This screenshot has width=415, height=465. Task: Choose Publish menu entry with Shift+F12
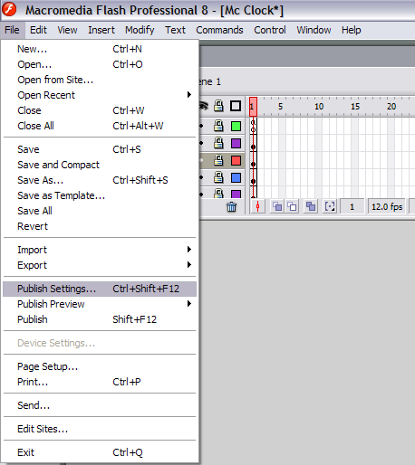pos(100,319)
